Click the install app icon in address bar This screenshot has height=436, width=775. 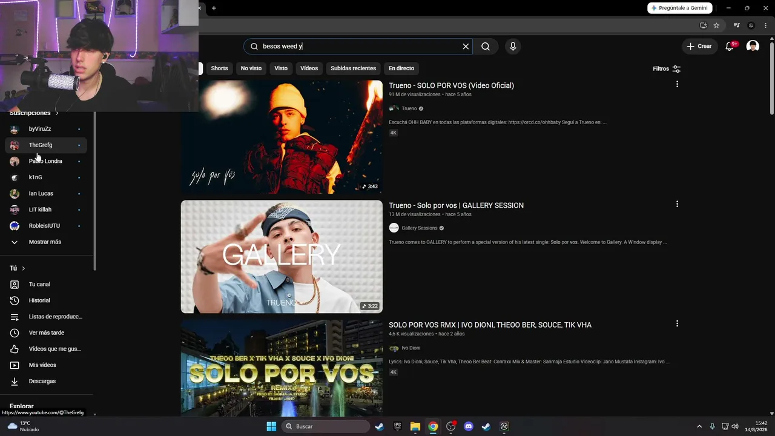click(703, 25)
